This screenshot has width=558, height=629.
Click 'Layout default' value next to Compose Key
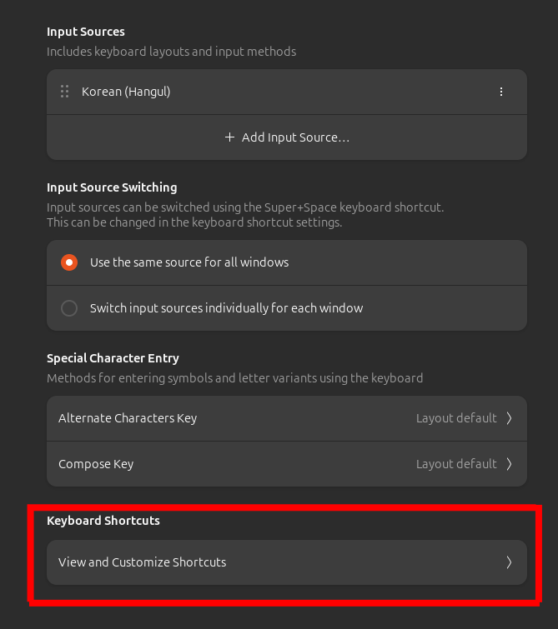point(456,464)
